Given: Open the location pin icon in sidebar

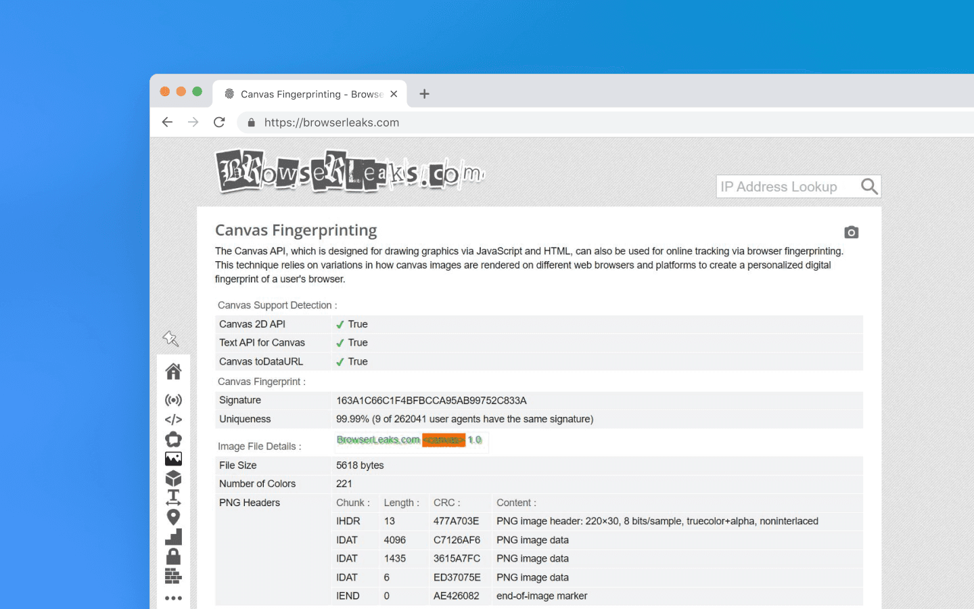Looking at the screenshot, I should [173, 517].
